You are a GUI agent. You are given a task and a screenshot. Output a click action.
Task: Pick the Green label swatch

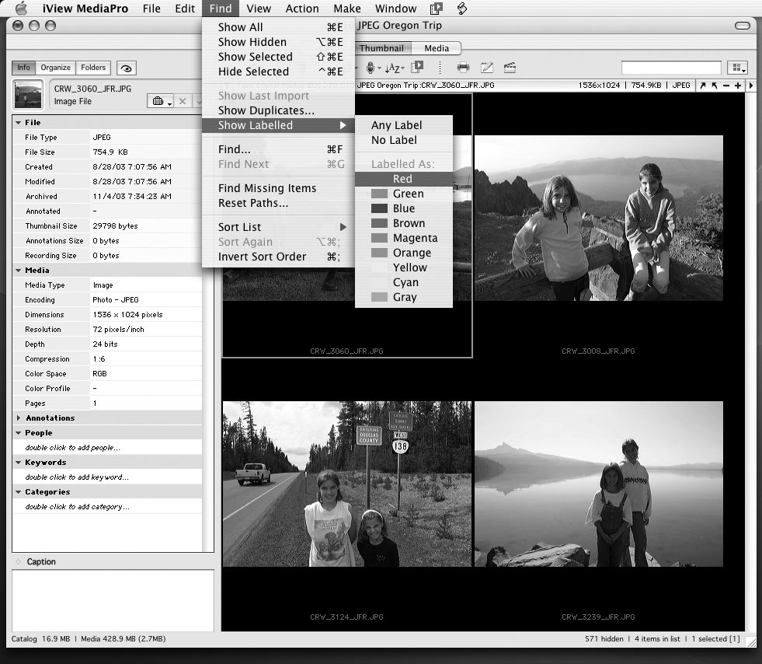(x=379, y=194)
